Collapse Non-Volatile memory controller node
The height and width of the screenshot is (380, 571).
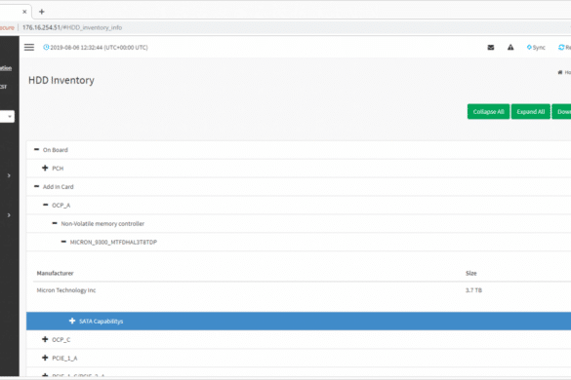click(x=55, y=223)
